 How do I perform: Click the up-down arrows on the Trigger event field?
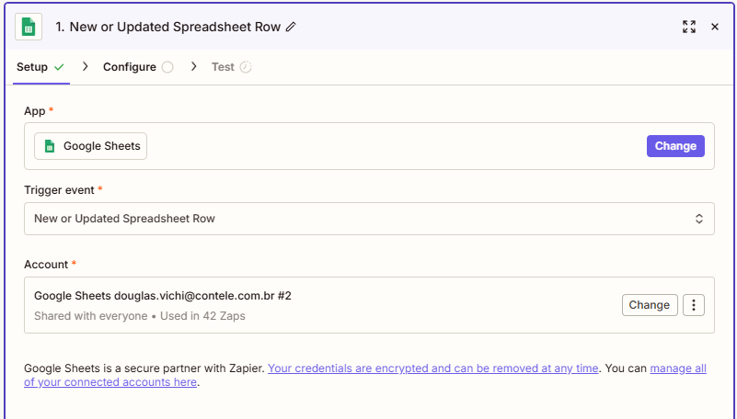699,219
